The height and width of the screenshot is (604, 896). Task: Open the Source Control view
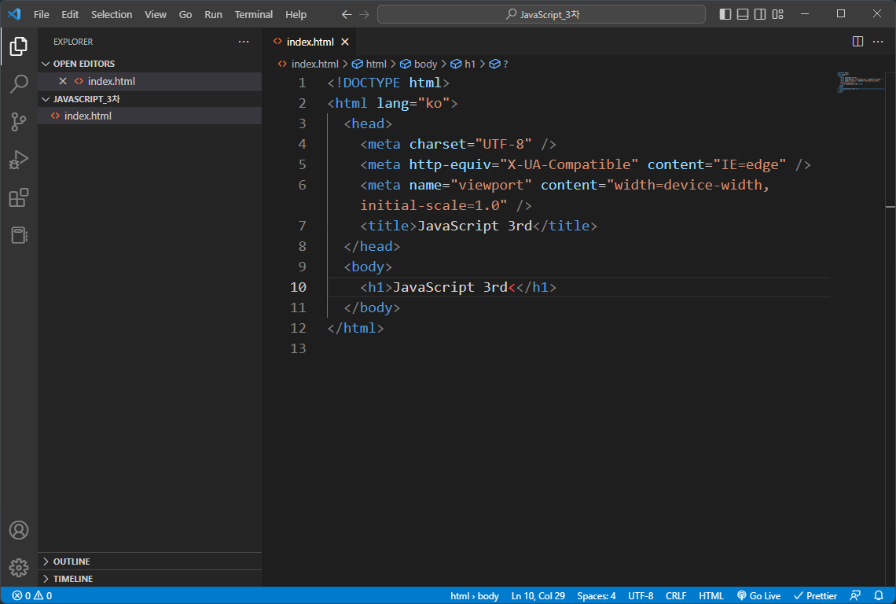(x=19, y=122)
